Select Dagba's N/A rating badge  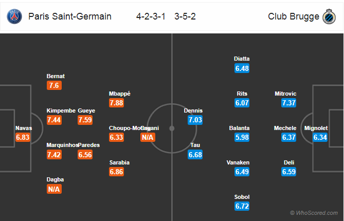pos(54,189)
